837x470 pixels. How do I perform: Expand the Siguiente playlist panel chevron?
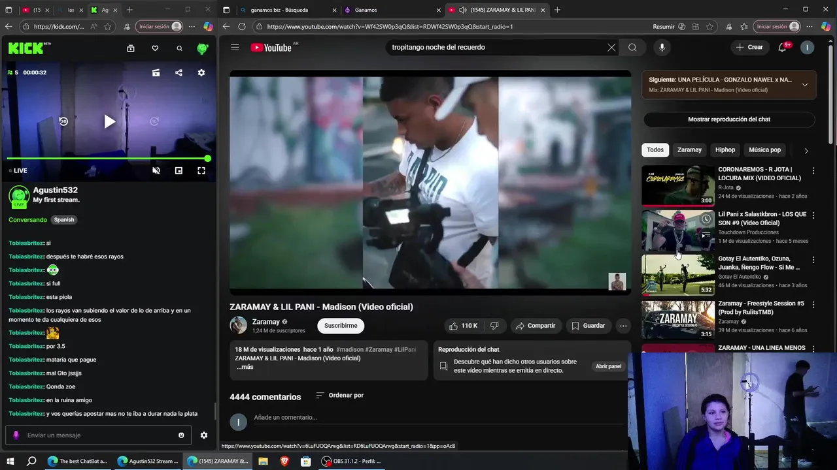click(805, 85)
